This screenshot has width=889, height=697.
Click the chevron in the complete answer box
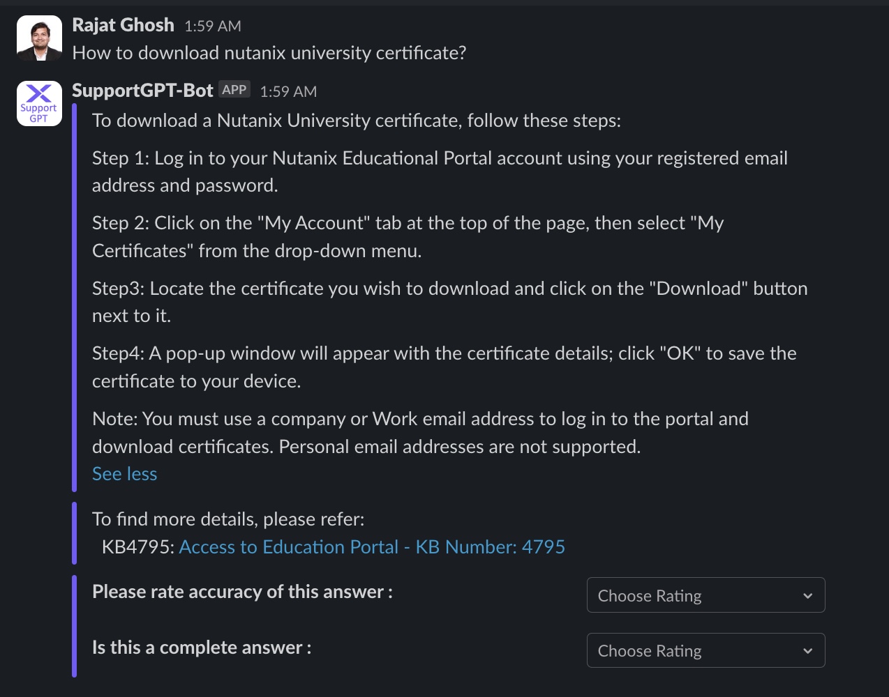click(807, 651)
